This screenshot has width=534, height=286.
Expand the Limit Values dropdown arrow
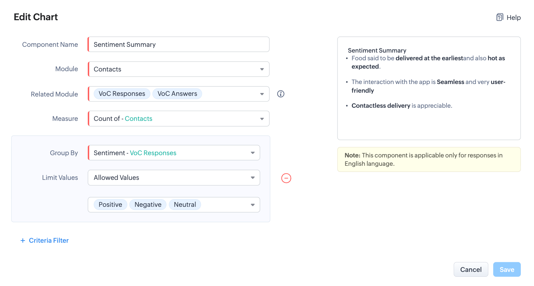pos(253,178)
